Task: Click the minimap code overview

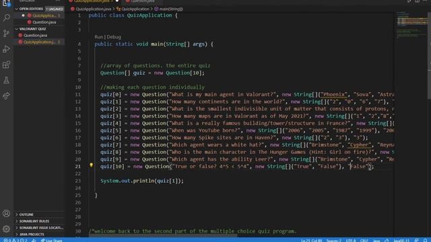Action: tap(411, 25)
